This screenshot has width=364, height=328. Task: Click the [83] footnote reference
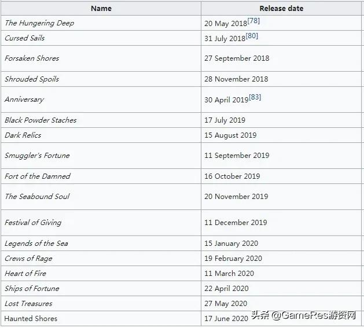[255, 98]
